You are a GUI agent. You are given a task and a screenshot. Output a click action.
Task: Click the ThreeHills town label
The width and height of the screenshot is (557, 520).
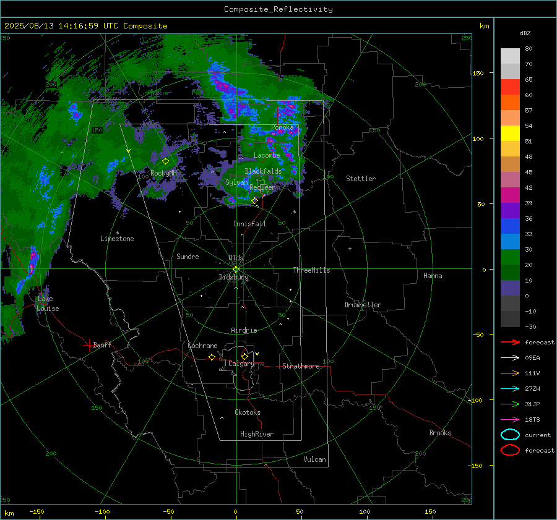point(311,270)
